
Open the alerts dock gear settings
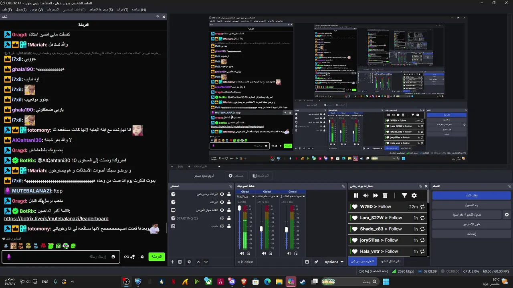(x=414, y=196)
